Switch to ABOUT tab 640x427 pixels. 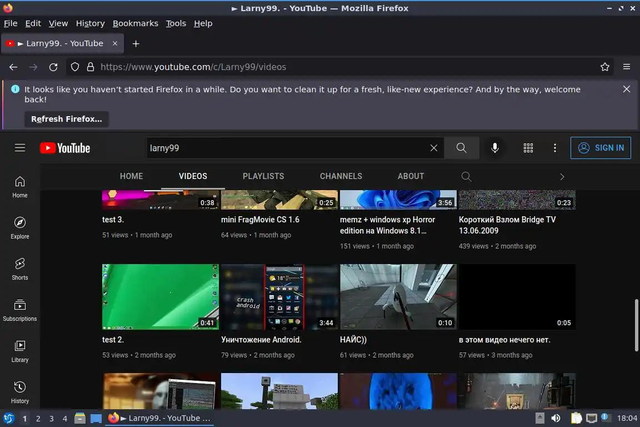[x=411, y=176]
